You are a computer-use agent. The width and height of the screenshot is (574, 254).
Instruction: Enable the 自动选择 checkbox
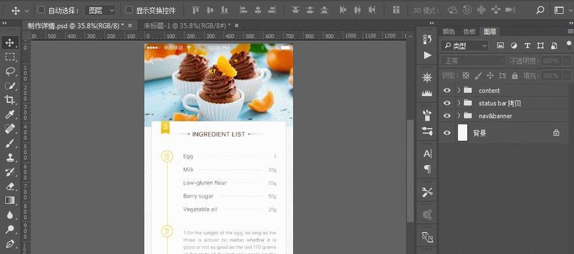[x=41, y=10]
